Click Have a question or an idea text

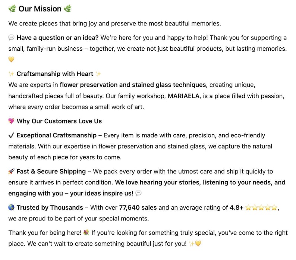tap(57, 38)
